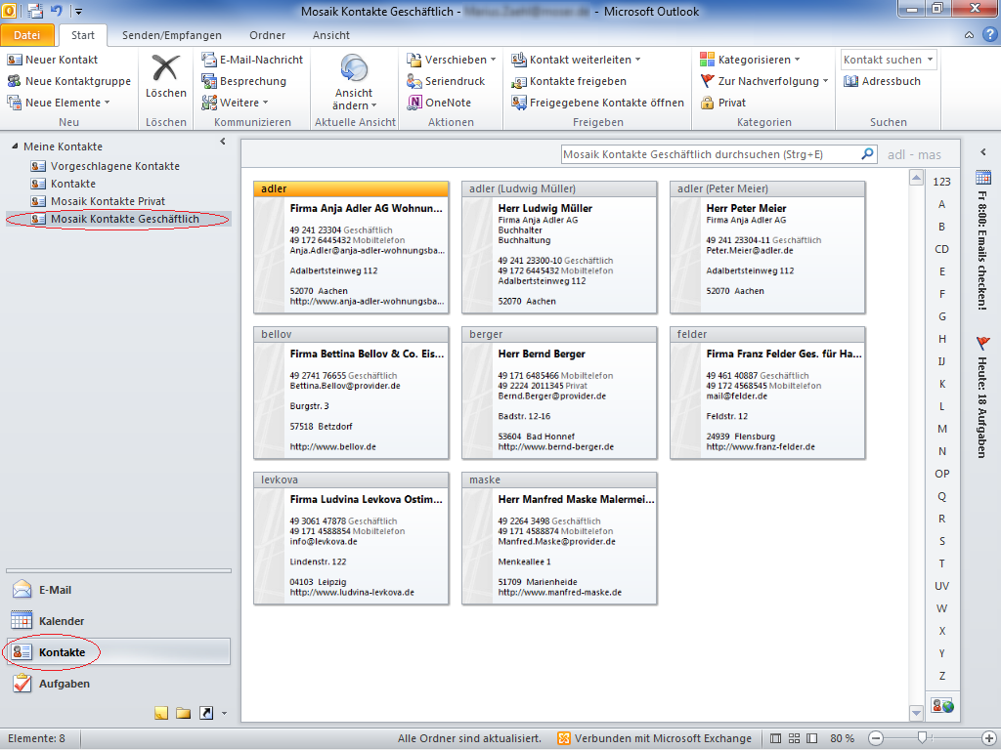1001x750 pixels.
Task: Switch to Normal view in status bar
Action: pos(775,738)
